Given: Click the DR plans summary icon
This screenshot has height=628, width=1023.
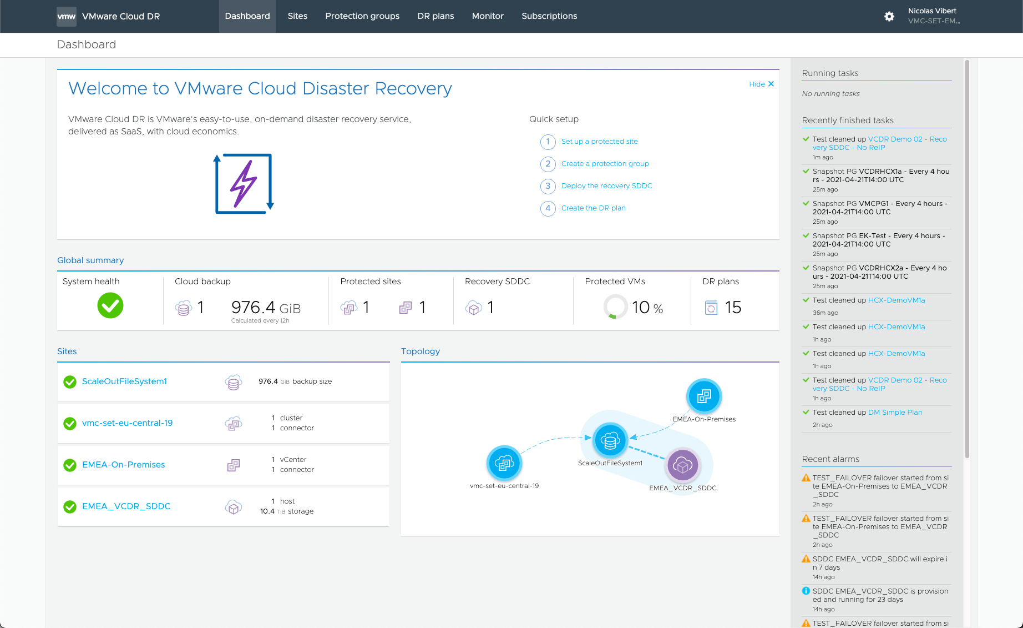Looking at the screenshot, I should click(711, 308).
